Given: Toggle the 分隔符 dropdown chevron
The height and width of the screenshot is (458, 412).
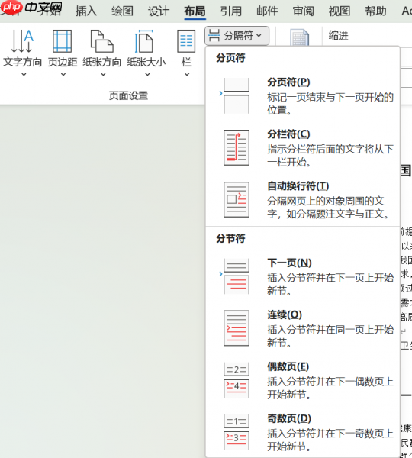Looking at the screenshot, I should (x=259, y=36).
